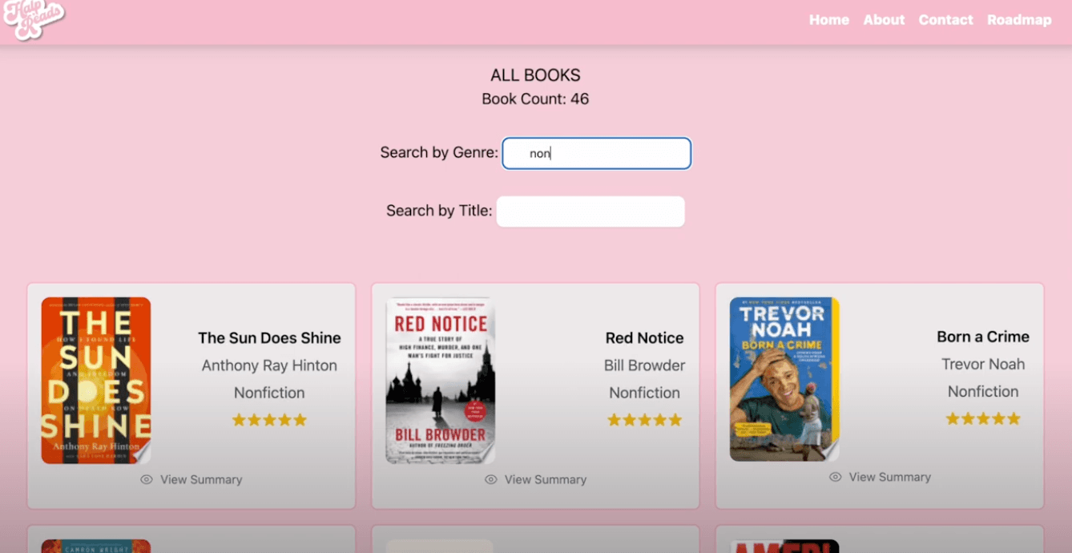Click the 'Search by Genre:' label

pos(439,152)
